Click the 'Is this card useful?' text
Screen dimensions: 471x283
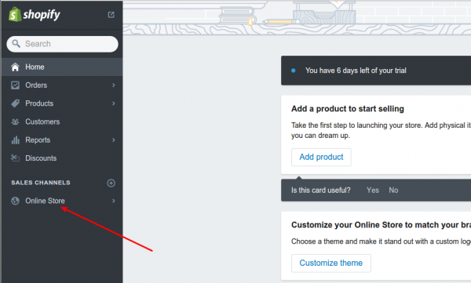(x=321, y=190)
